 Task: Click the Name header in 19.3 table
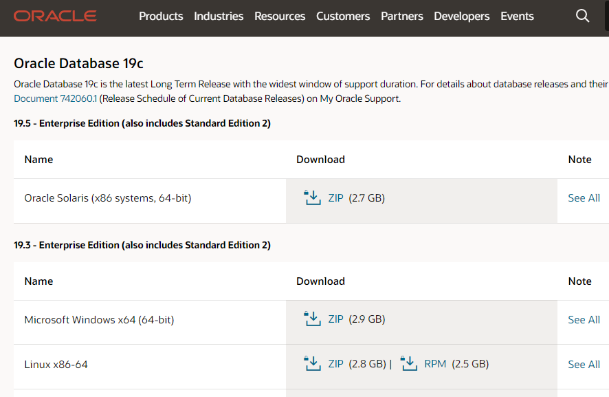point(38,281)
